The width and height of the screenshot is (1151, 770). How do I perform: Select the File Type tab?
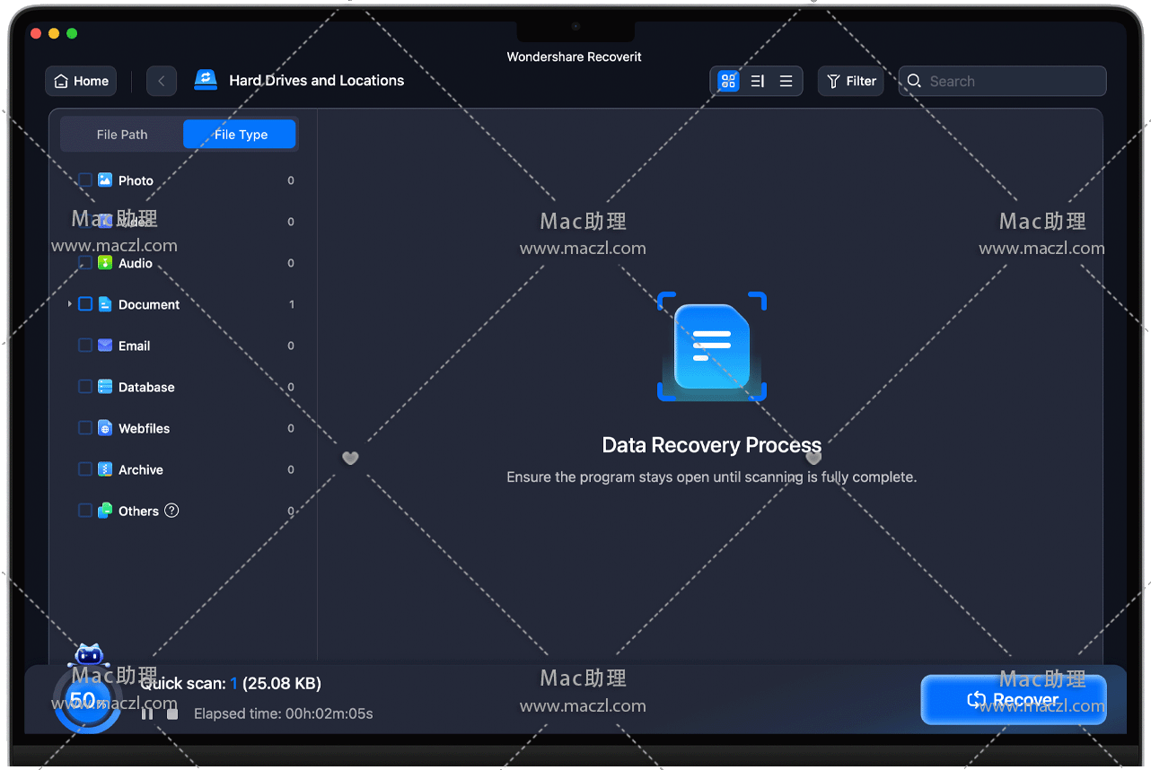tap(241, 135)
